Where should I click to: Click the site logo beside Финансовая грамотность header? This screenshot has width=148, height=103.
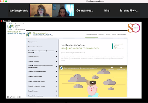(x=28, y=34)
